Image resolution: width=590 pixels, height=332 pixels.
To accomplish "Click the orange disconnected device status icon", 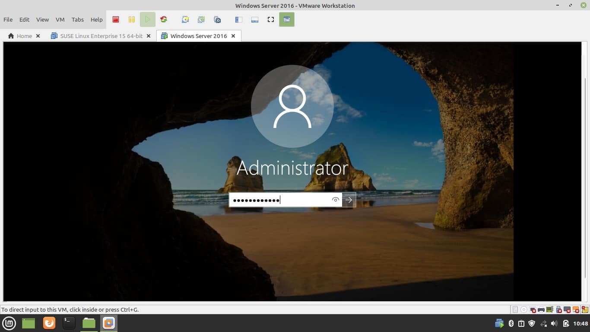I will point(577,310).
